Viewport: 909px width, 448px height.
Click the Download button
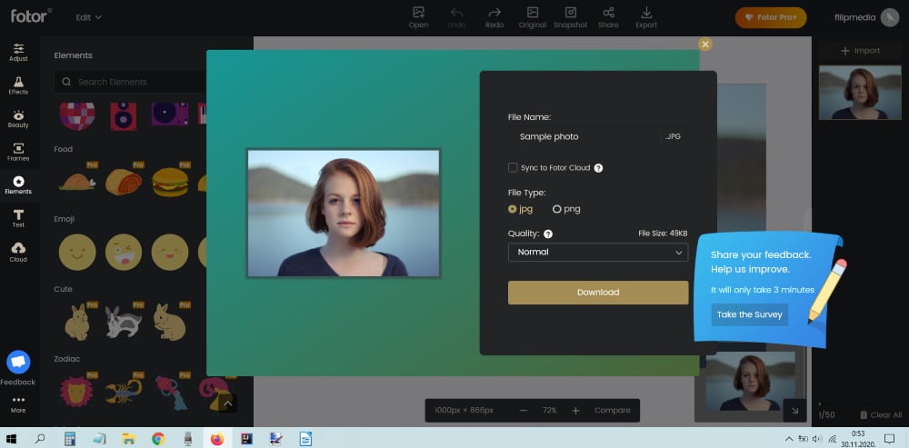point(597,293)
